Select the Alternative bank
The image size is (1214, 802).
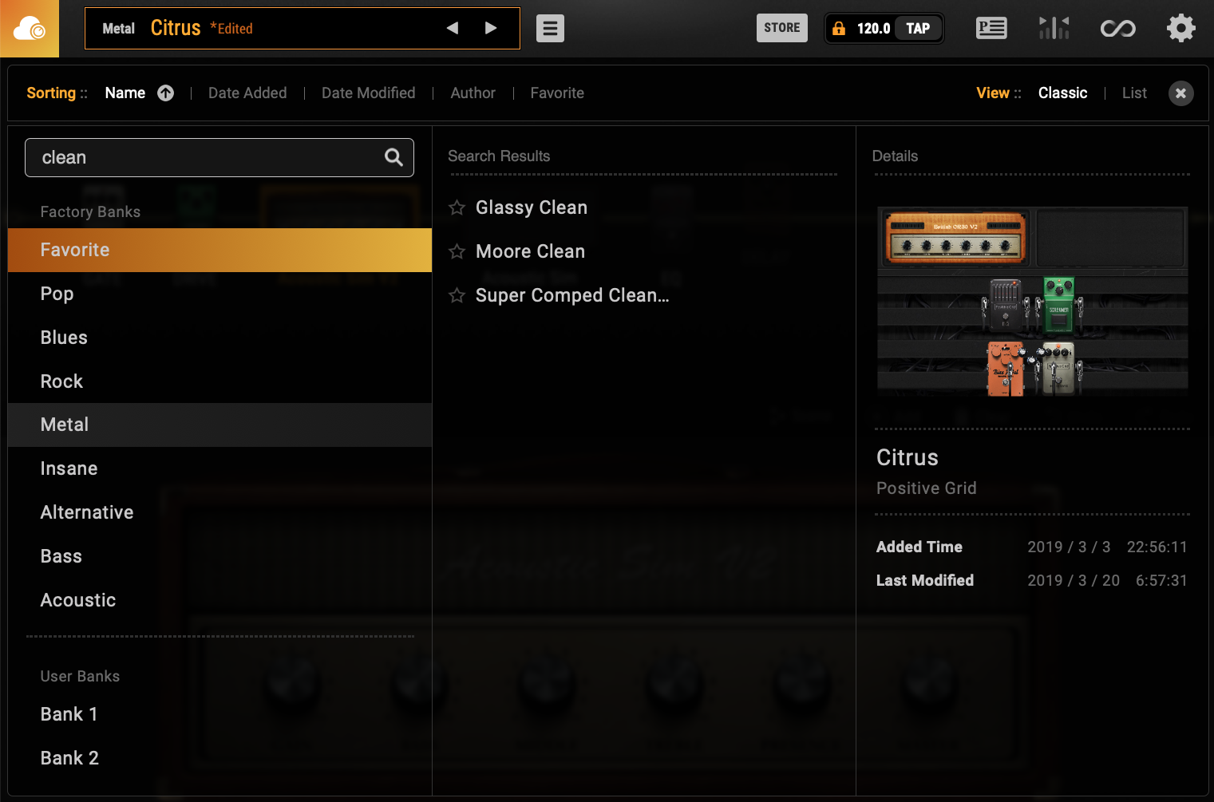219,512
